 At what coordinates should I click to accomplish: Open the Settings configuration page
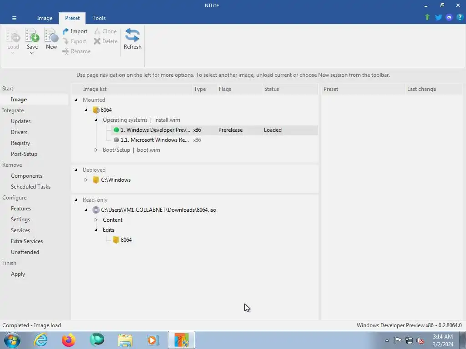(20, 219)
